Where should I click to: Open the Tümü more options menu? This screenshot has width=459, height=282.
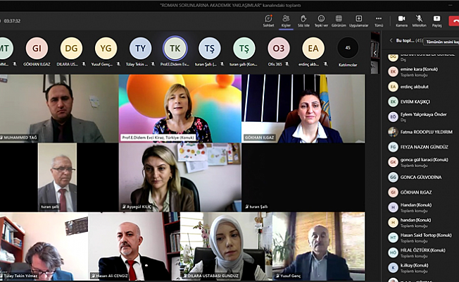click(379, 20)
